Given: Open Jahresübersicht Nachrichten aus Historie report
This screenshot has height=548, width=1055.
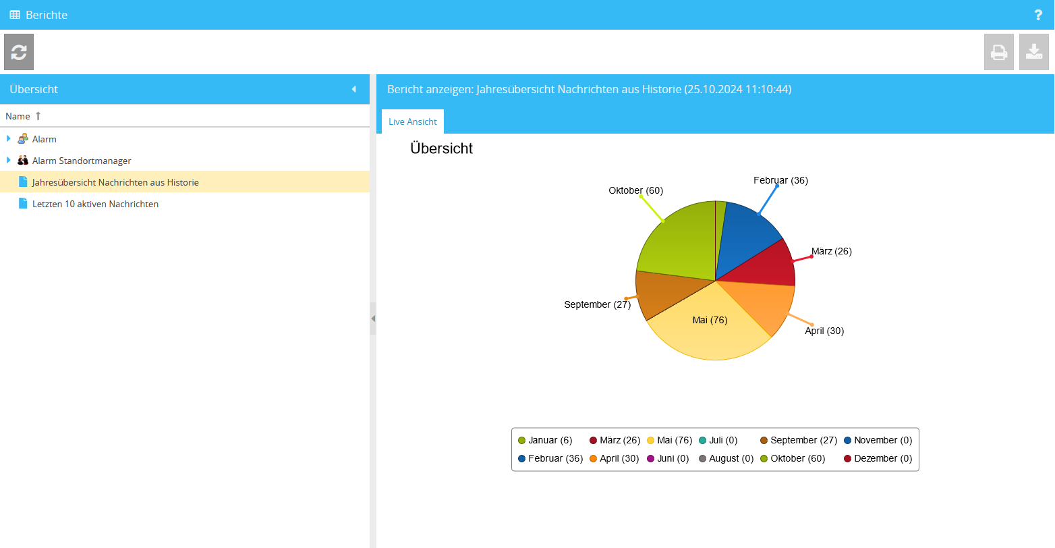Looking at the screenshot, I should 185,182.
